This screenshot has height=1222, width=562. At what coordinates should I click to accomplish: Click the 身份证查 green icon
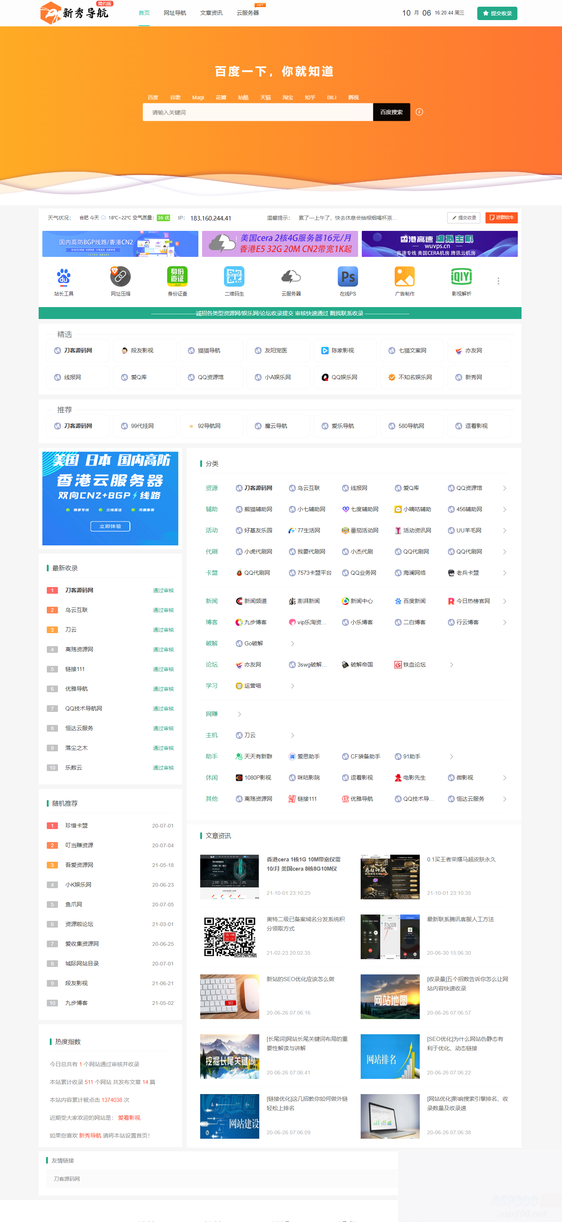point(177,277)
